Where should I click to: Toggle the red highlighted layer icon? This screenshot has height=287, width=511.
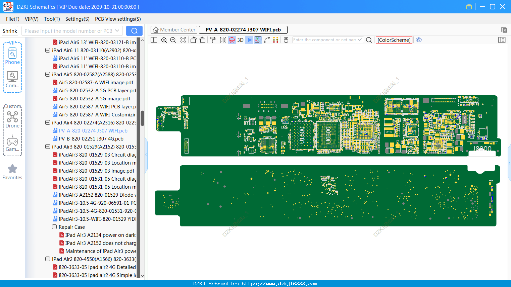[x=232, y=40]
